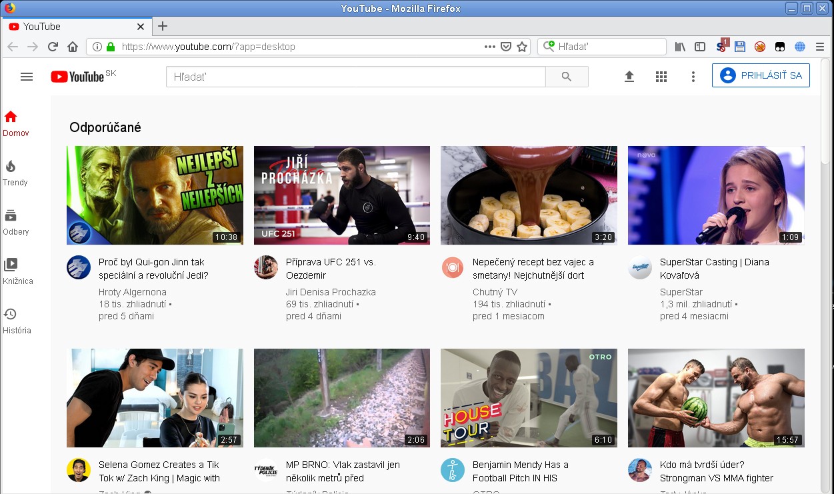Open the Qui-gon Jinn video thumbnail
Viewport: 834px width, 494px height.
(155, 195)
